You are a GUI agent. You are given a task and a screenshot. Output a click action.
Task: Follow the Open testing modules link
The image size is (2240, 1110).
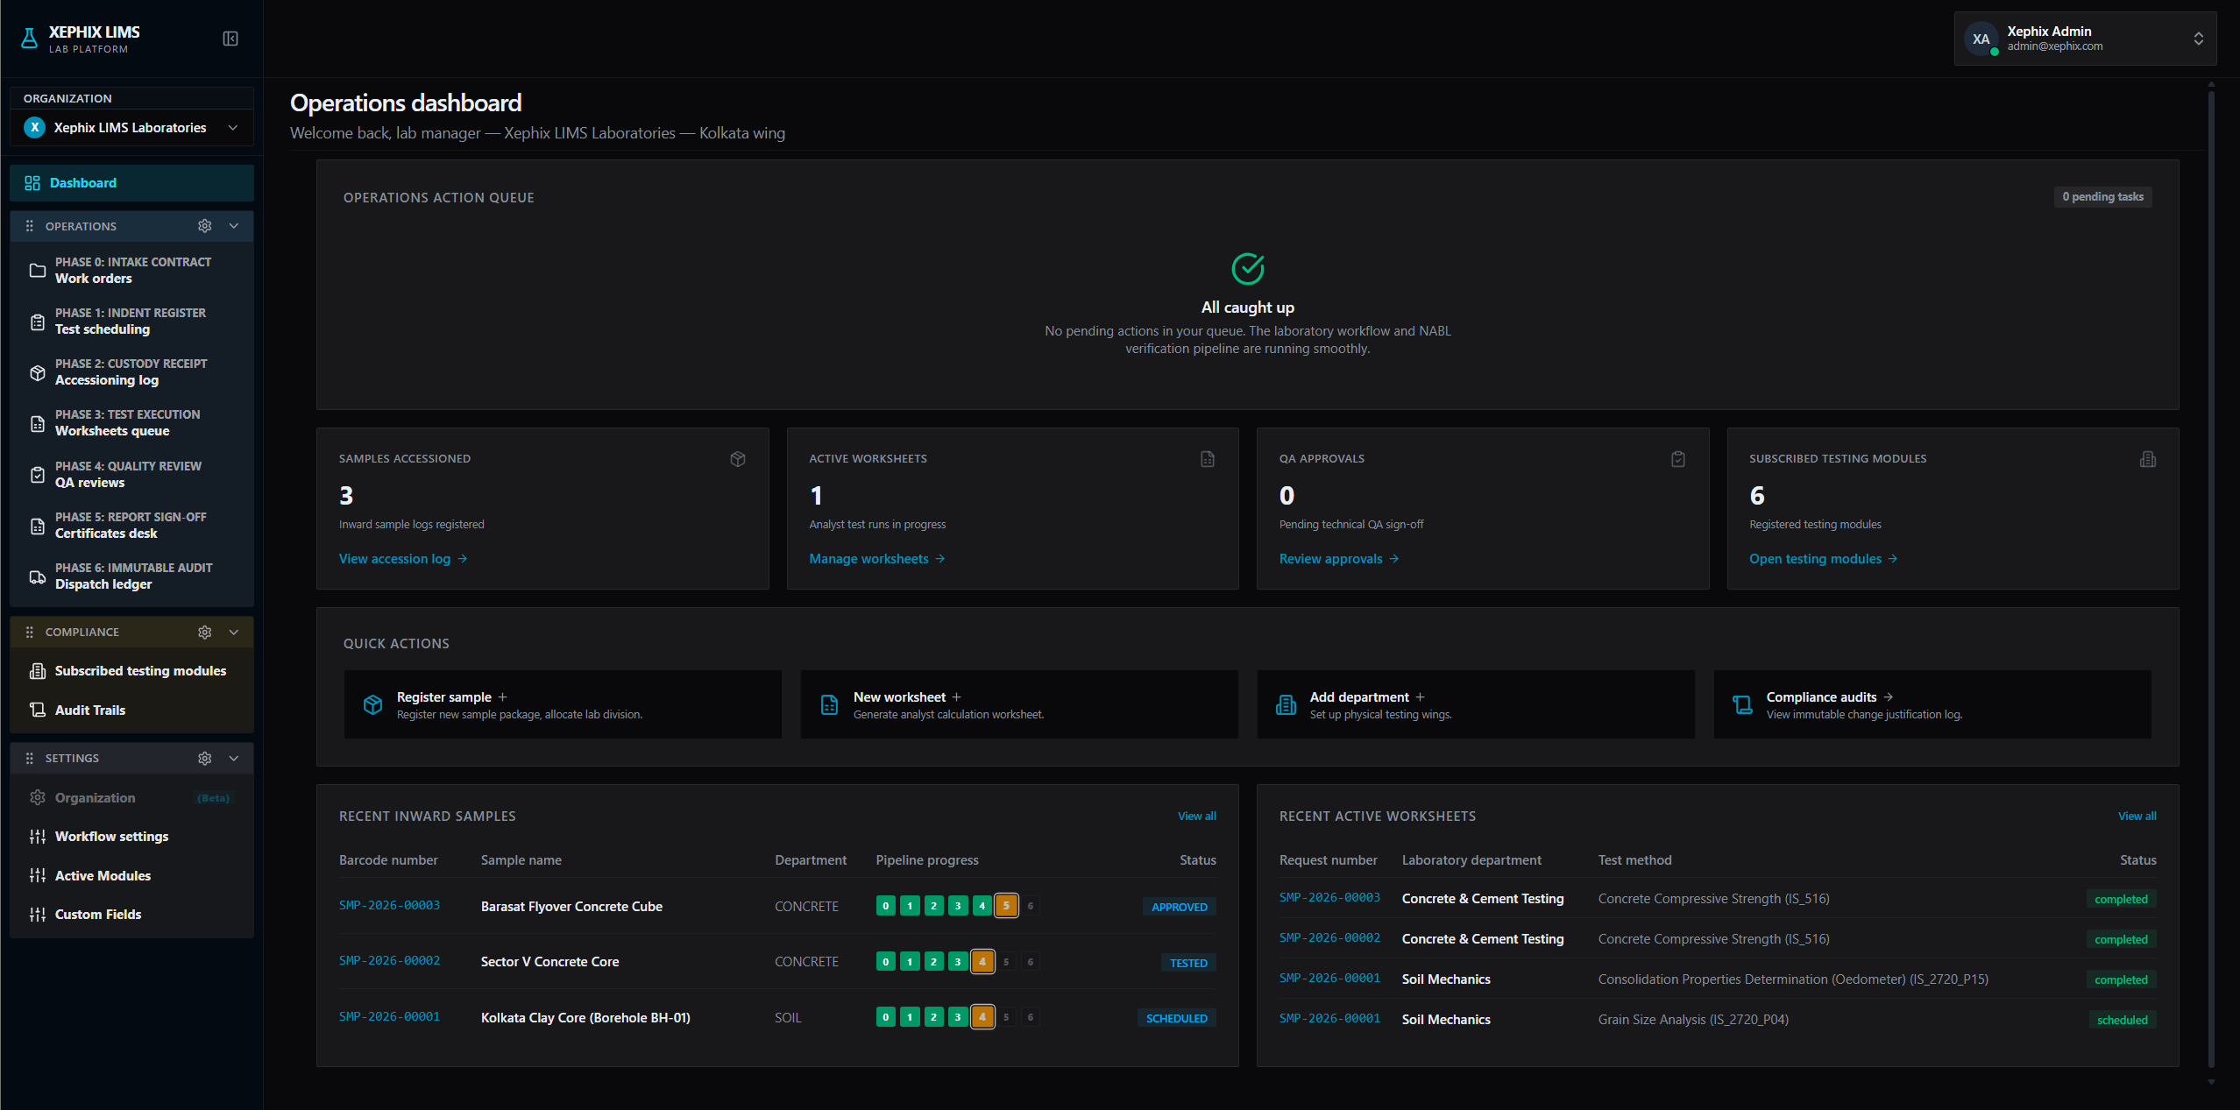pyautogui.click(x=1824, y=559)
